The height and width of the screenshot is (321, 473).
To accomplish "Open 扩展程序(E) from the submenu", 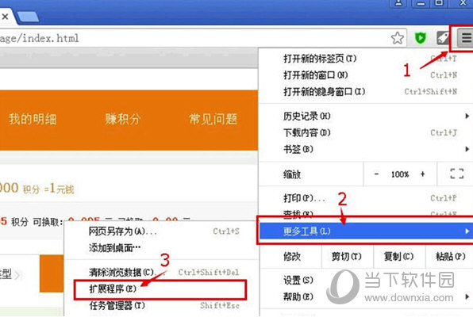I will click(x=160, y=289).
